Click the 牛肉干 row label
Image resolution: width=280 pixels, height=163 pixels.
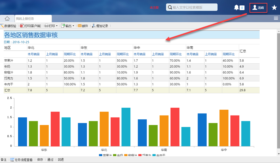click(9, 84)
